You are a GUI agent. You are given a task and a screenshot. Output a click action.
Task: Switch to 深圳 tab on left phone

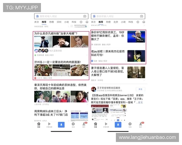(x=59, y=22)
